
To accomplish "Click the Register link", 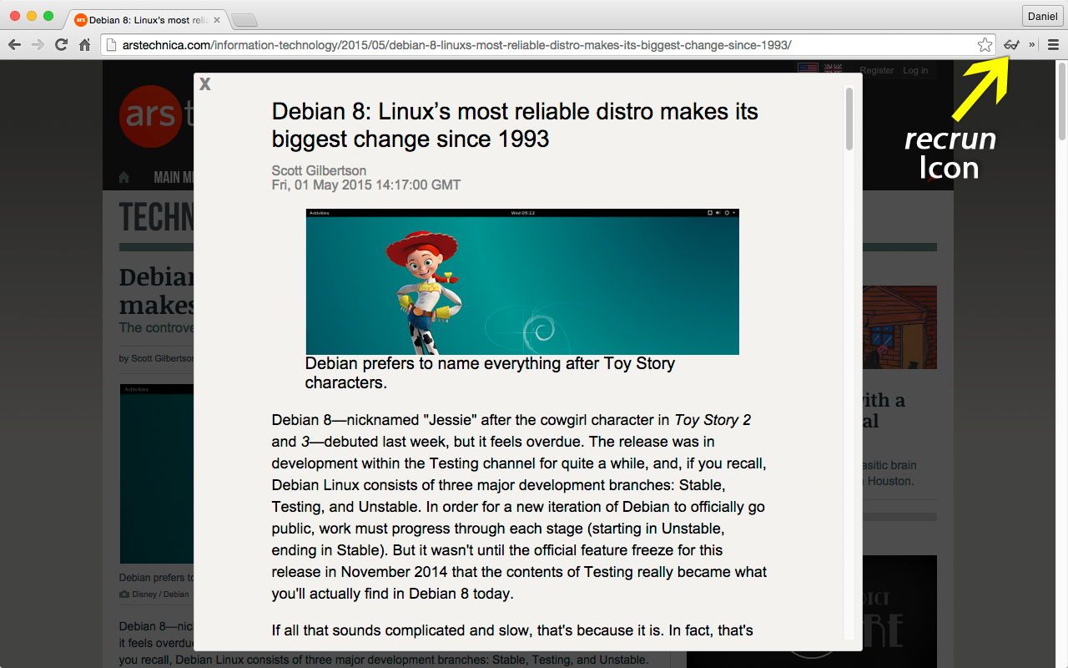I will (x=877, y=71).
